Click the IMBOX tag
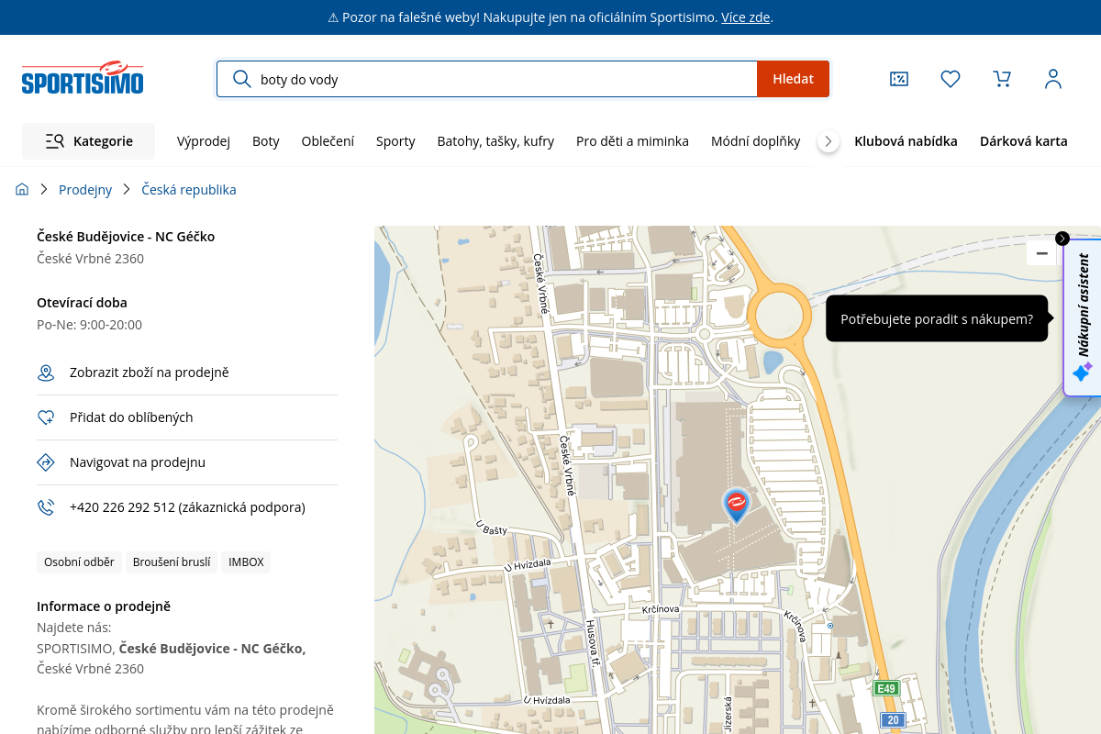The height and width of the screenshot is (734, 1101). (x=246, y=562)
